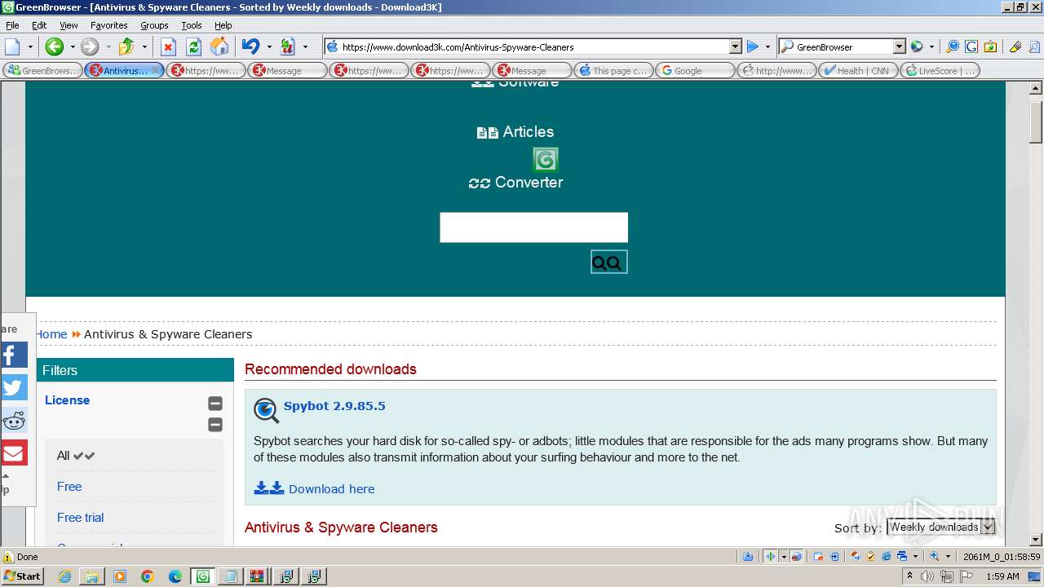Close the Antivirus tab via its X
The height and width of the screenshot is (587, 1044).
click(x=156, y=70)
